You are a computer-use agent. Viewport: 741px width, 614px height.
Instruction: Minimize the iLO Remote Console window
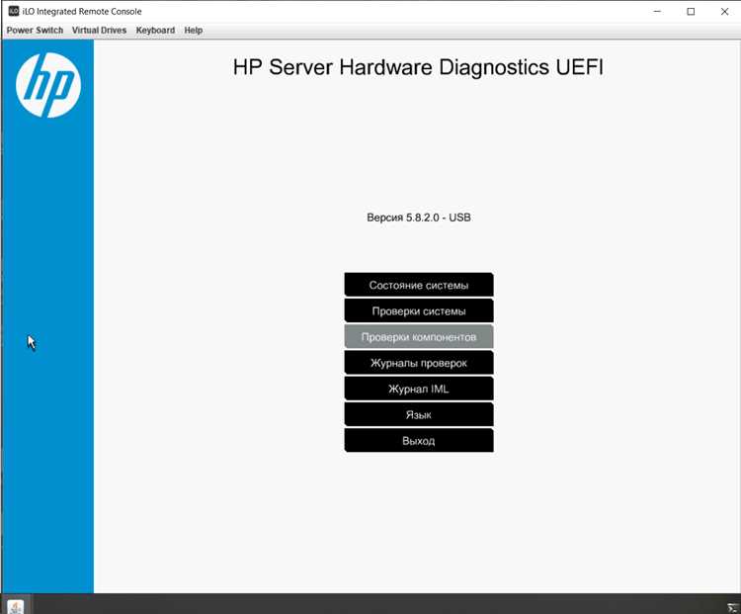click(x=657, y=11)
